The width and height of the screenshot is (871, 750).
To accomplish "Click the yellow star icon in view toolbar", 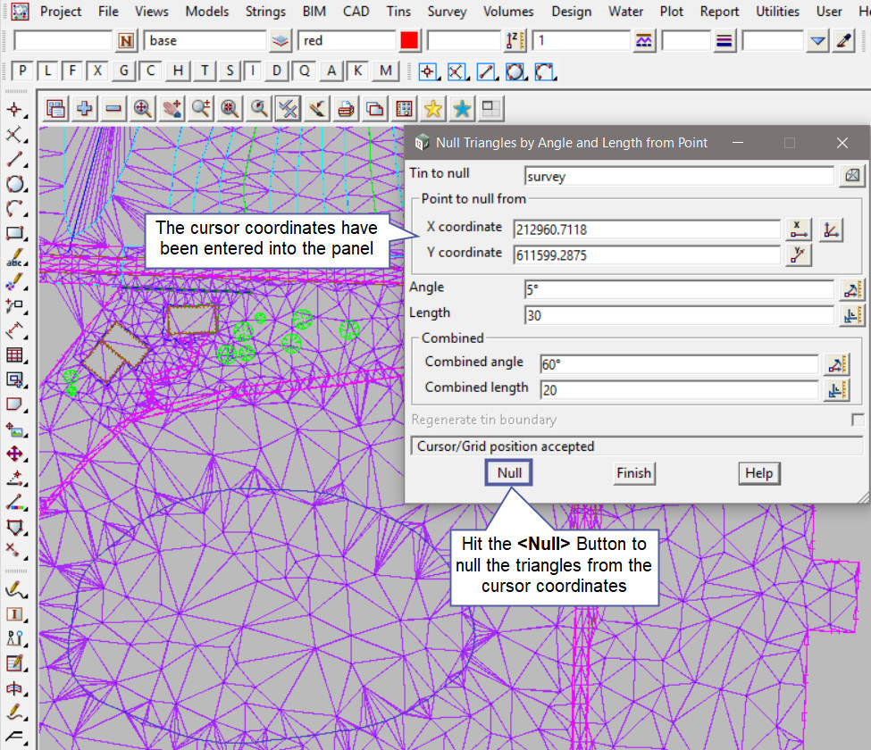I will [433, 109].
